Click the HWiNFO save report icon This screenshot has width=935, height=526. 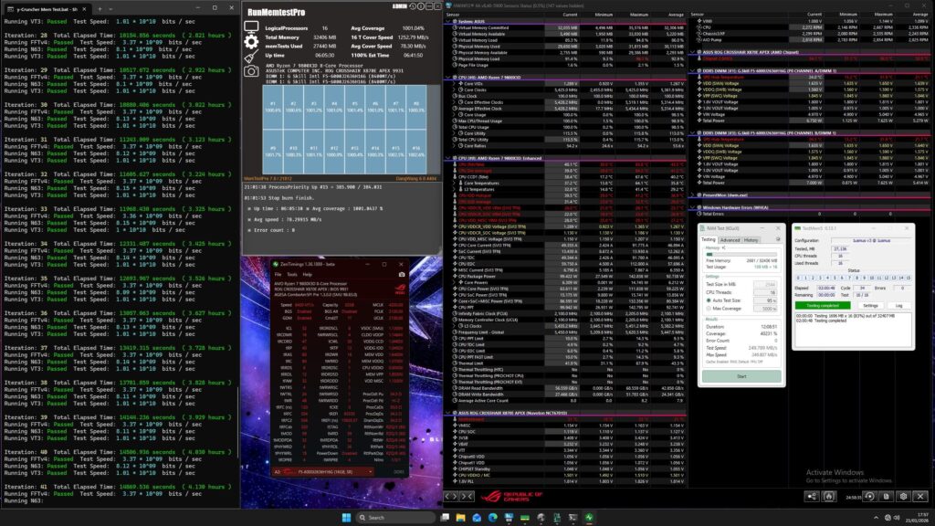point(887,496)
